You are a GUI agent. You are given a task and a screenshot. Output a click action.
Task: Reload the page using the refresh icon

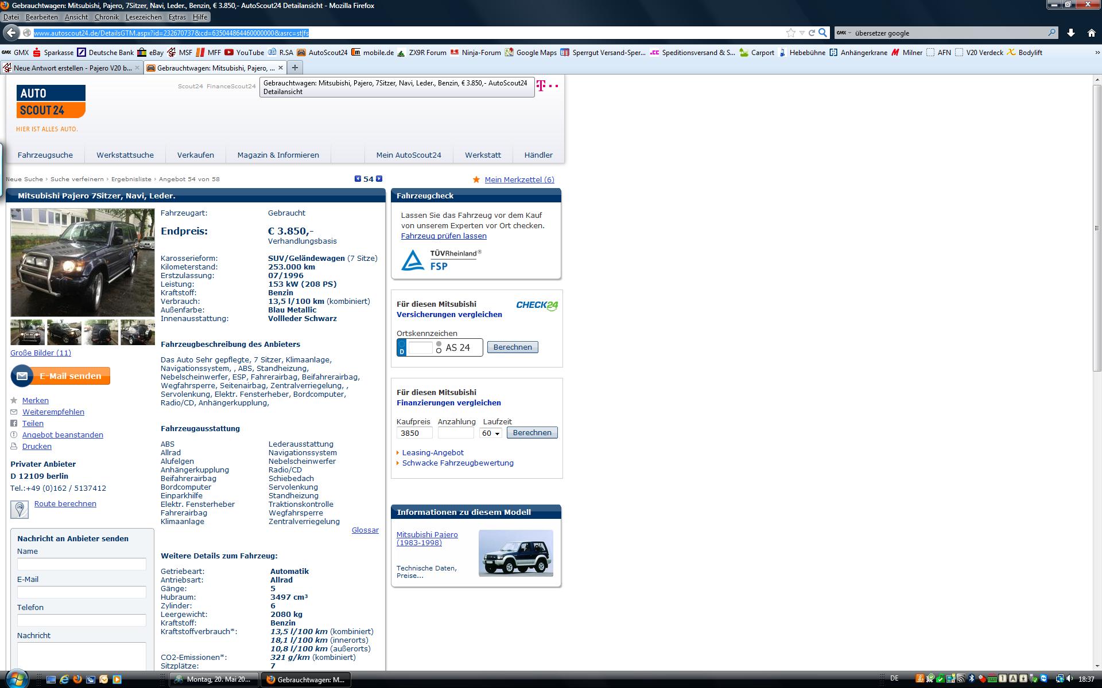click(x=812, y=33)
